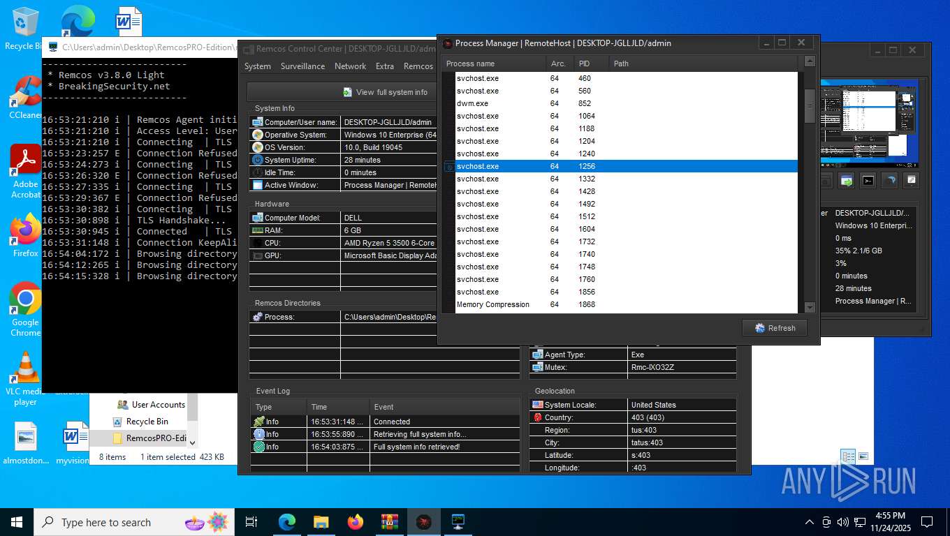Click File Explorer tree scroll down arrow
The height and width of the screenshot is (536, 950).
tap(192, 442)
